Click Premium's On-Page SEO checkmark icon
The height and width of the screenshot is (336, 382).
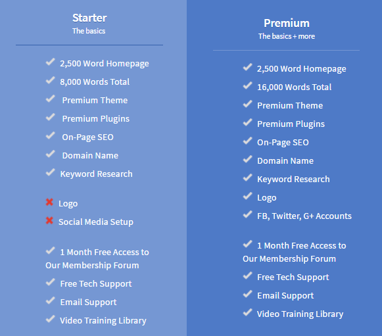click(247, 141)
